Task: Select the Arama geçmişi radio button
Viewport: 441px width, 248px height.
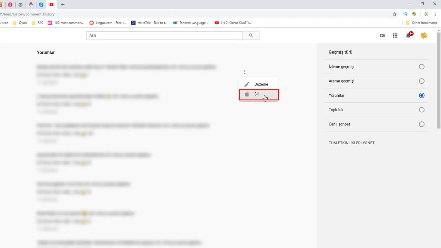Action: click(422, 81)
